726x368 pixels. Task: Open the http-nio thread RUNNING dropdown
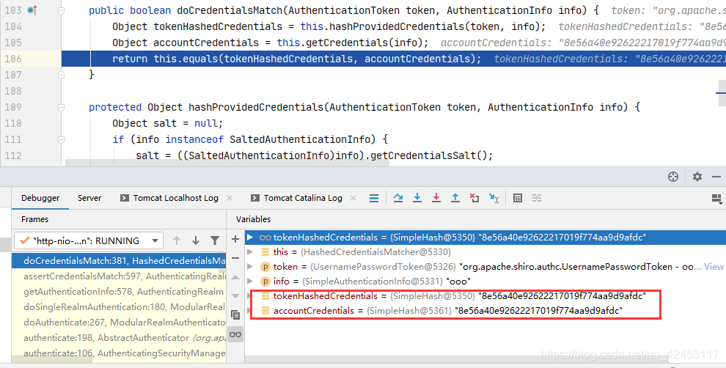(89, 240)
